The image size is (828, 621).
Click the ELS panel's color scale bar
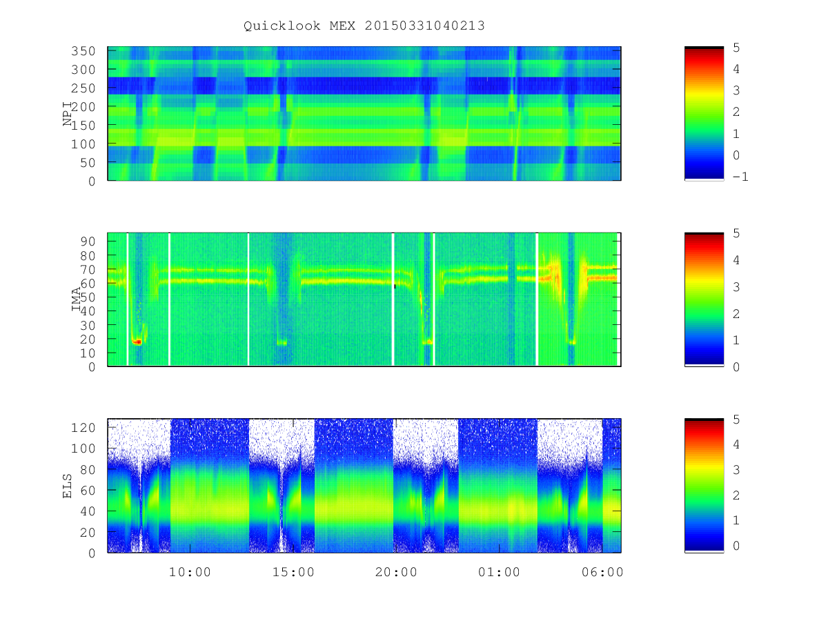[704, 486]
